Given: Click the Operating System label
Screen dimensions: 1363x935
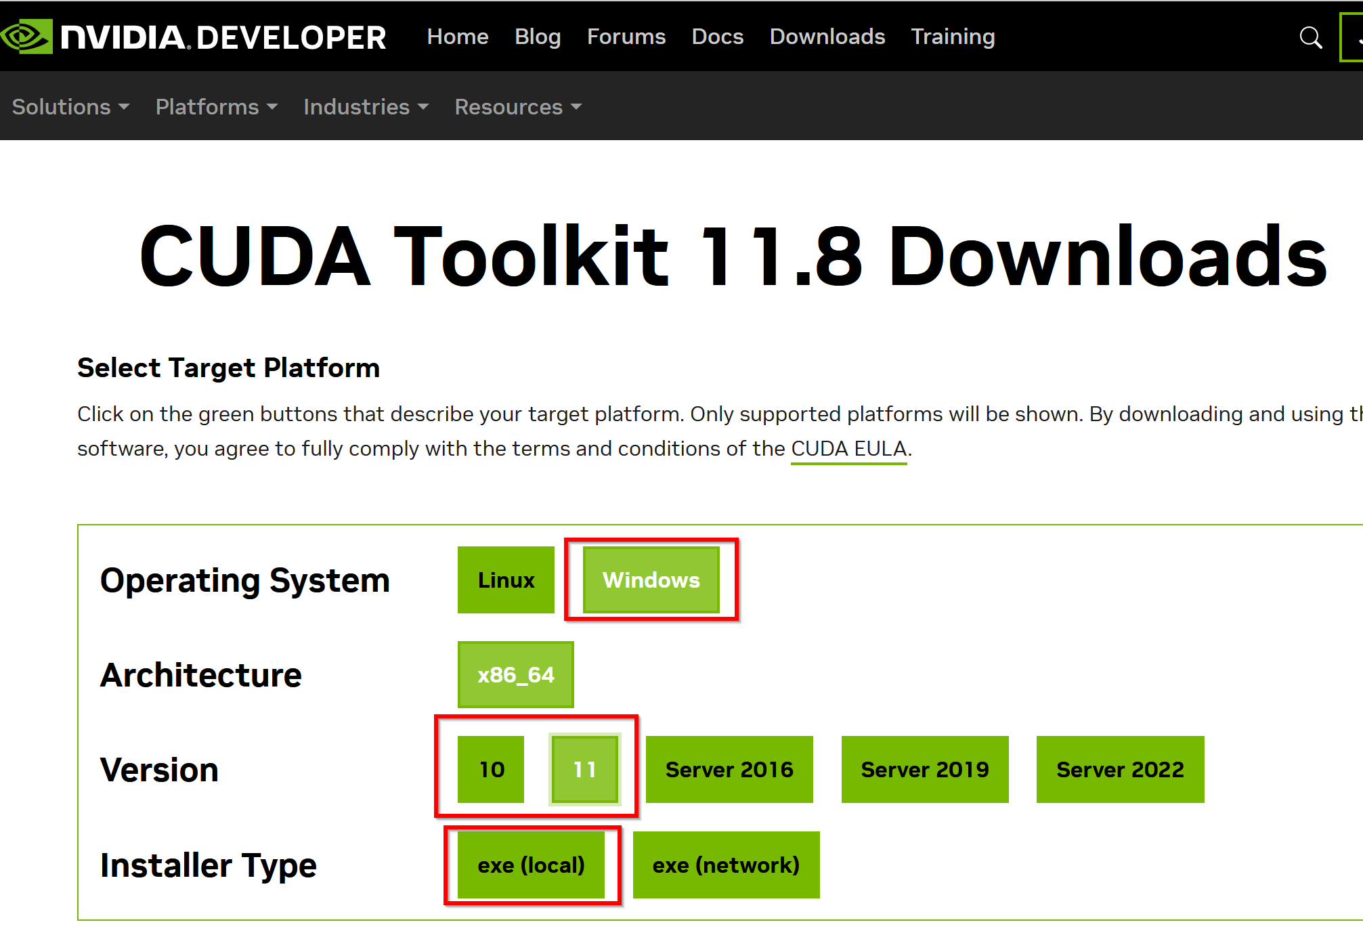Looking at the screenshot, I should coord(245,580).
